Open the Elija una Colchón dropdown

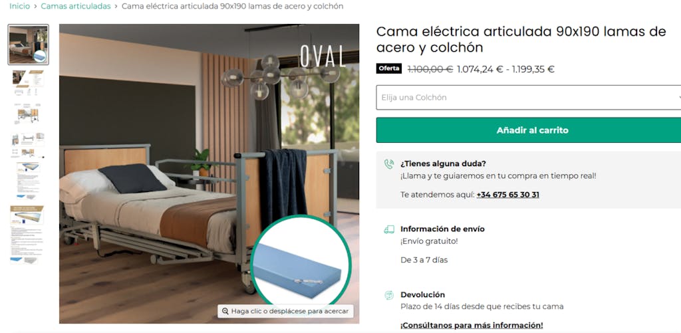529,97
